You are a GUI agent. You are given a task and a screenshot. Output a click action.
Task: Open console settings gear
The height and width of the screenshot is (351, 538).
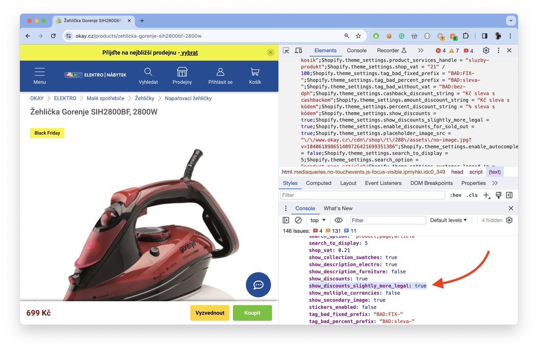pyautogui.click(x=509, y=220)
